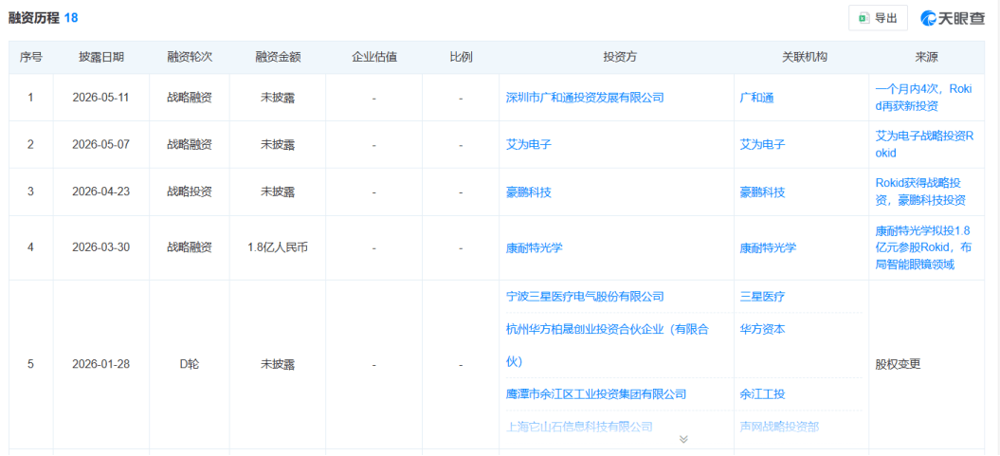Open source link 一个月内4次，Rokid再获新投资
1000x456 pixels.
pos(923,98)
